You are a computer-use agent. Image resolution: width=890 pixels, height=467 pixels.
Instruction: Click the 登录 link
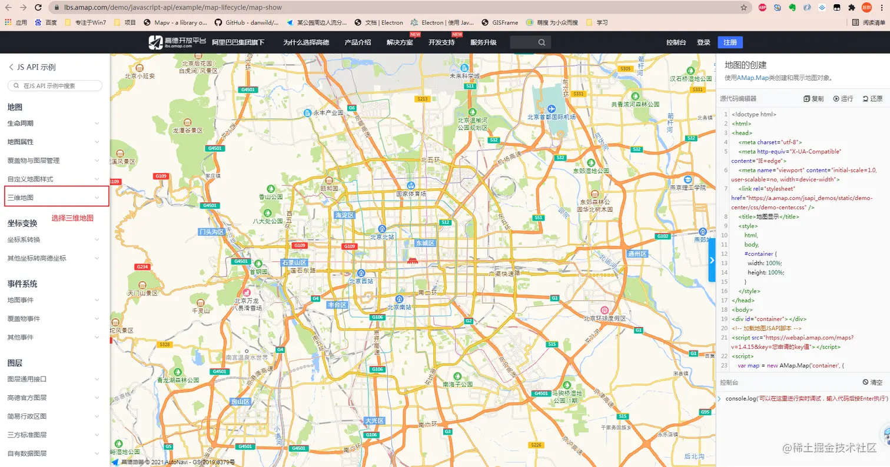coord(703,42)
